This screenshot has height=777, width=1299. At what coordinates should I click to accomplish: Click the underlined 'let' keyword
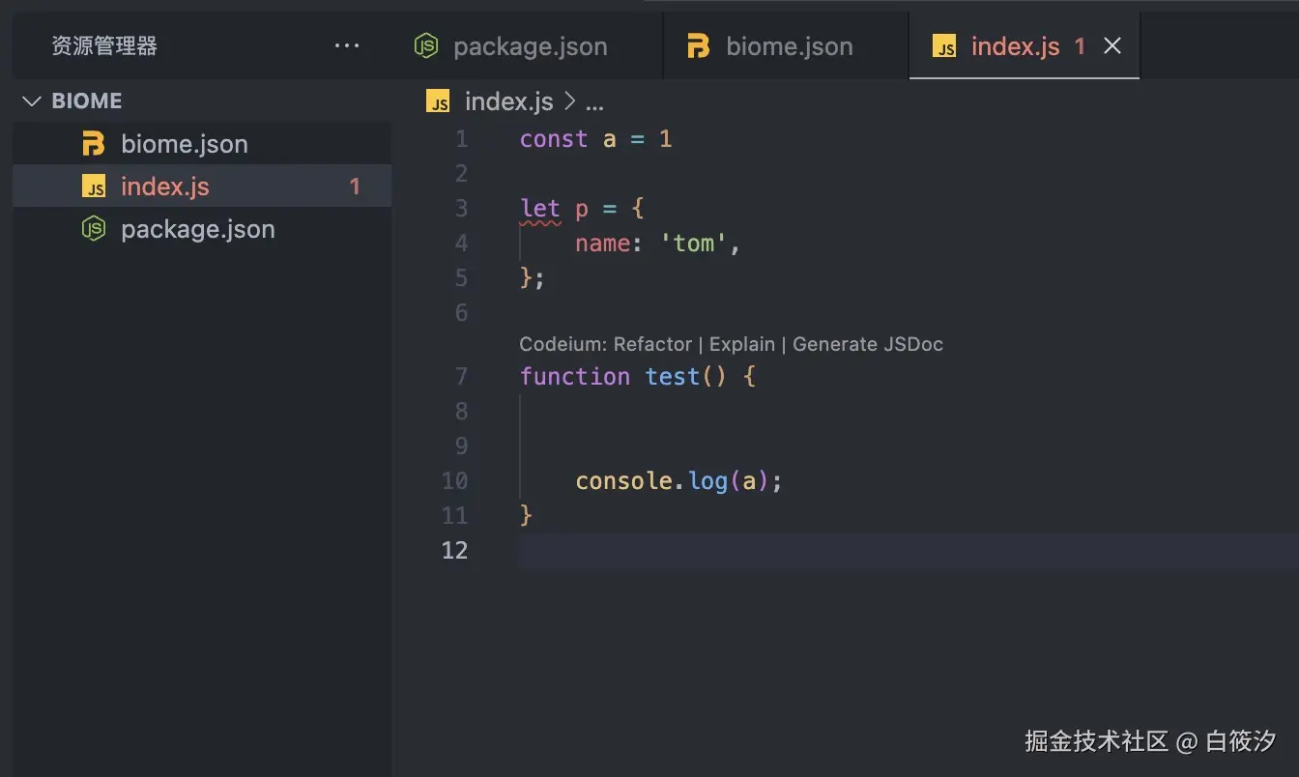point(540,209)
